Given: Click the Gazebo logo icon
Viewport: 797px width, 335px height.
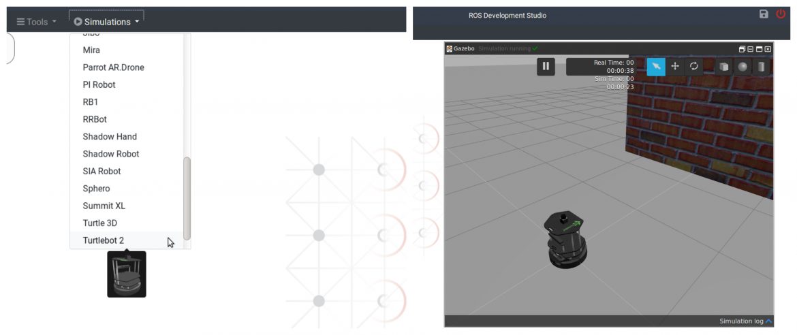Looking at the screenshot, I should tap(450, 49).
